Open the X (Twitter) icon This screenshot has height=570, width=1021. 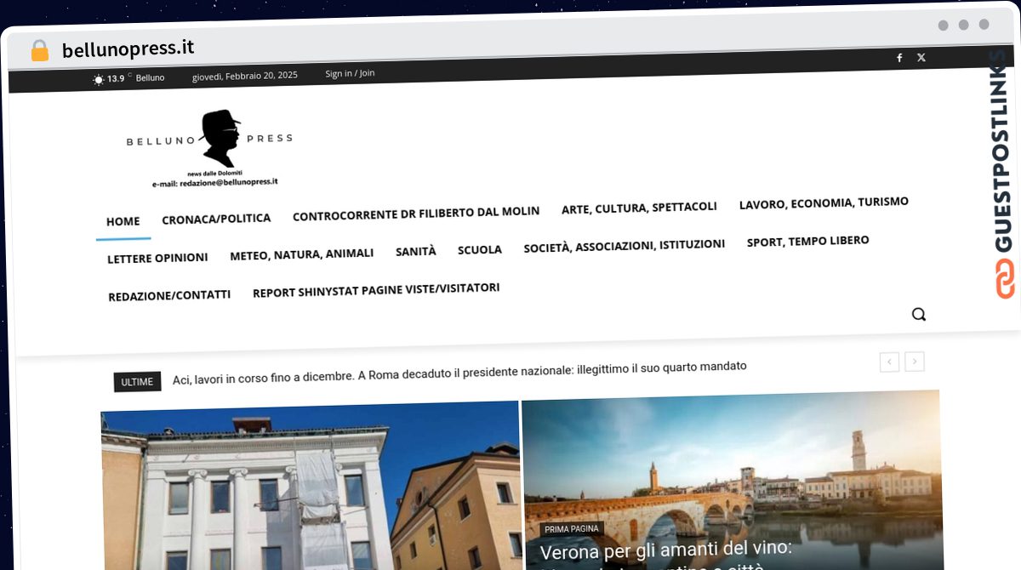click(x=921, y=58)
